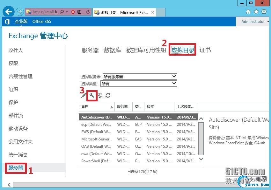
Task: Sort by the 类... column header
Action: click(138, 106)
